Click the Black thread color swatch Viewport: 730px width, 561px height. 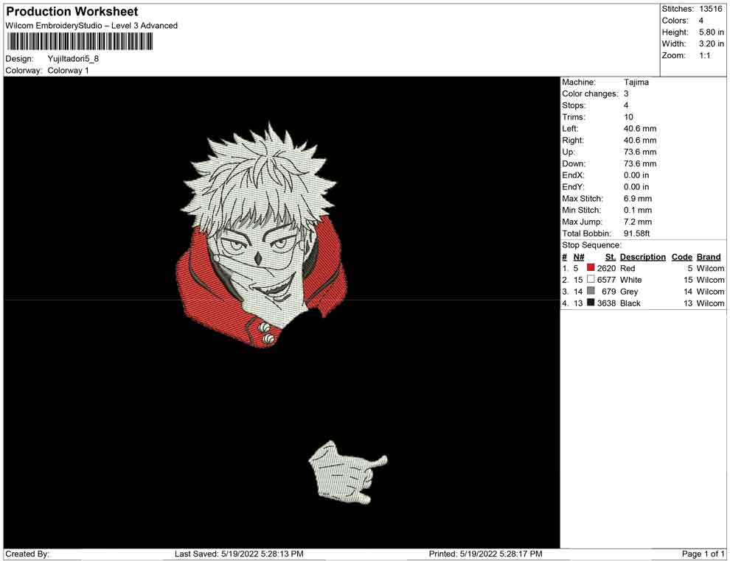pyautogui.click(x=591, y=303)
